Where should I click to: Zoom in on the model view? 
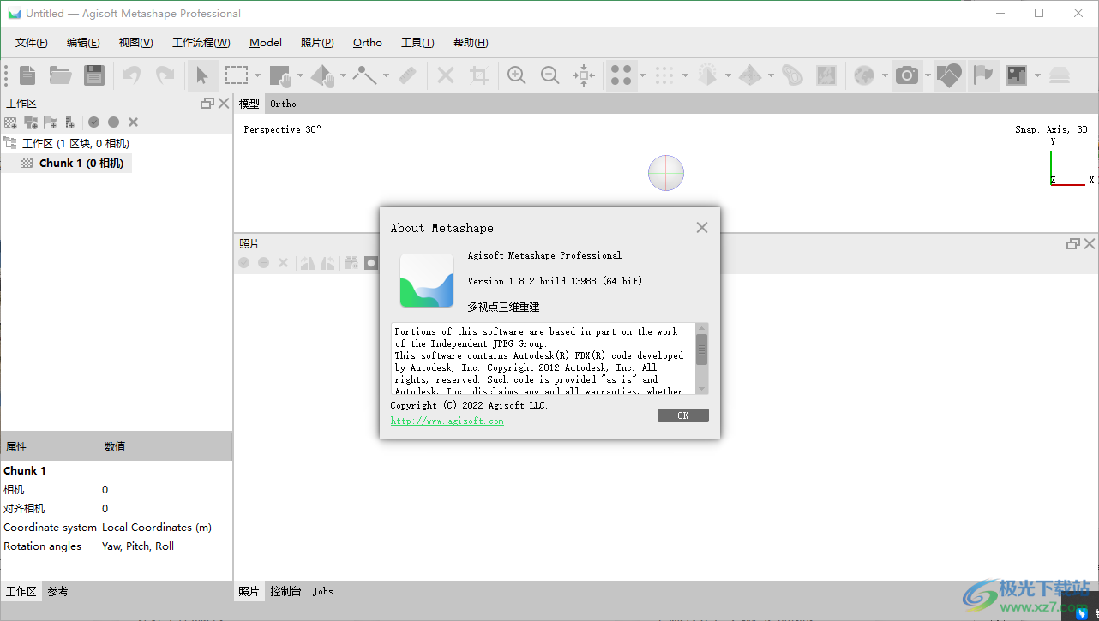[517, 75]
